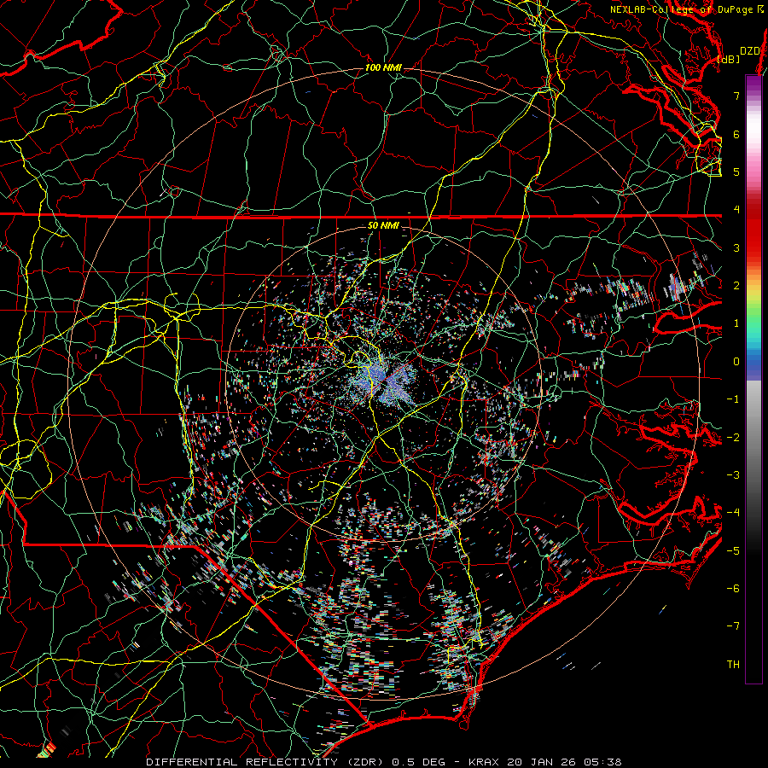
Task: Click the 1 value on color scale
Action: click(x=736, y=323)
